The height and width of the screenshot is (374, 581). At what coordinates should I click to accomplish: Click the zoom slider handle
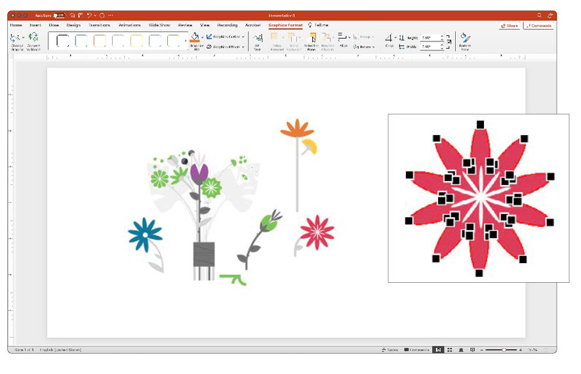504,350
